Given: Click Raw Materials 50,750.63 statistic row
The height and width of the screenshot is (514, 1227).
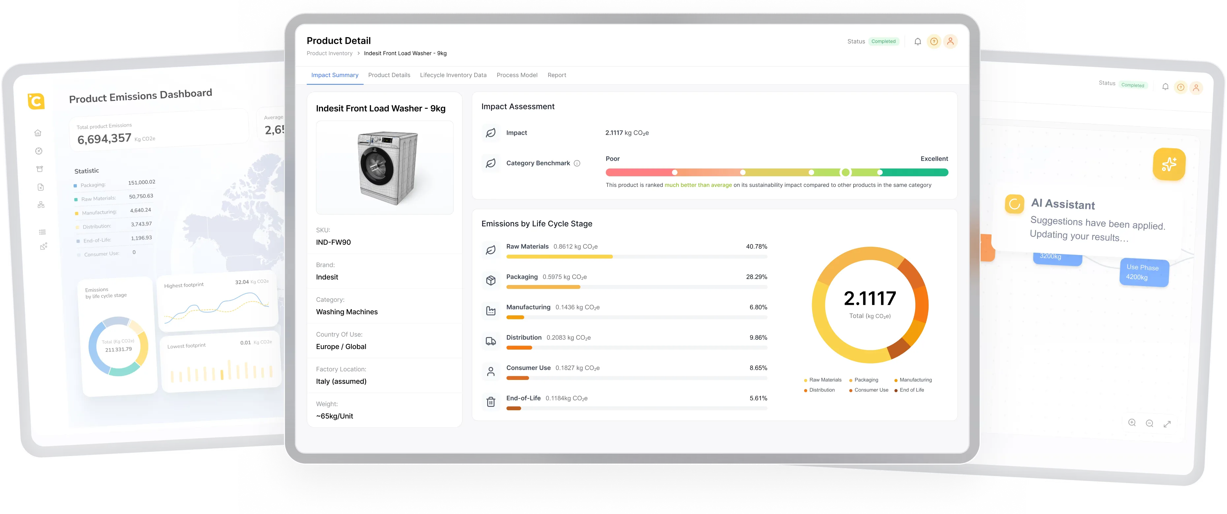Looking at the screenshot, I should point(114,197).
